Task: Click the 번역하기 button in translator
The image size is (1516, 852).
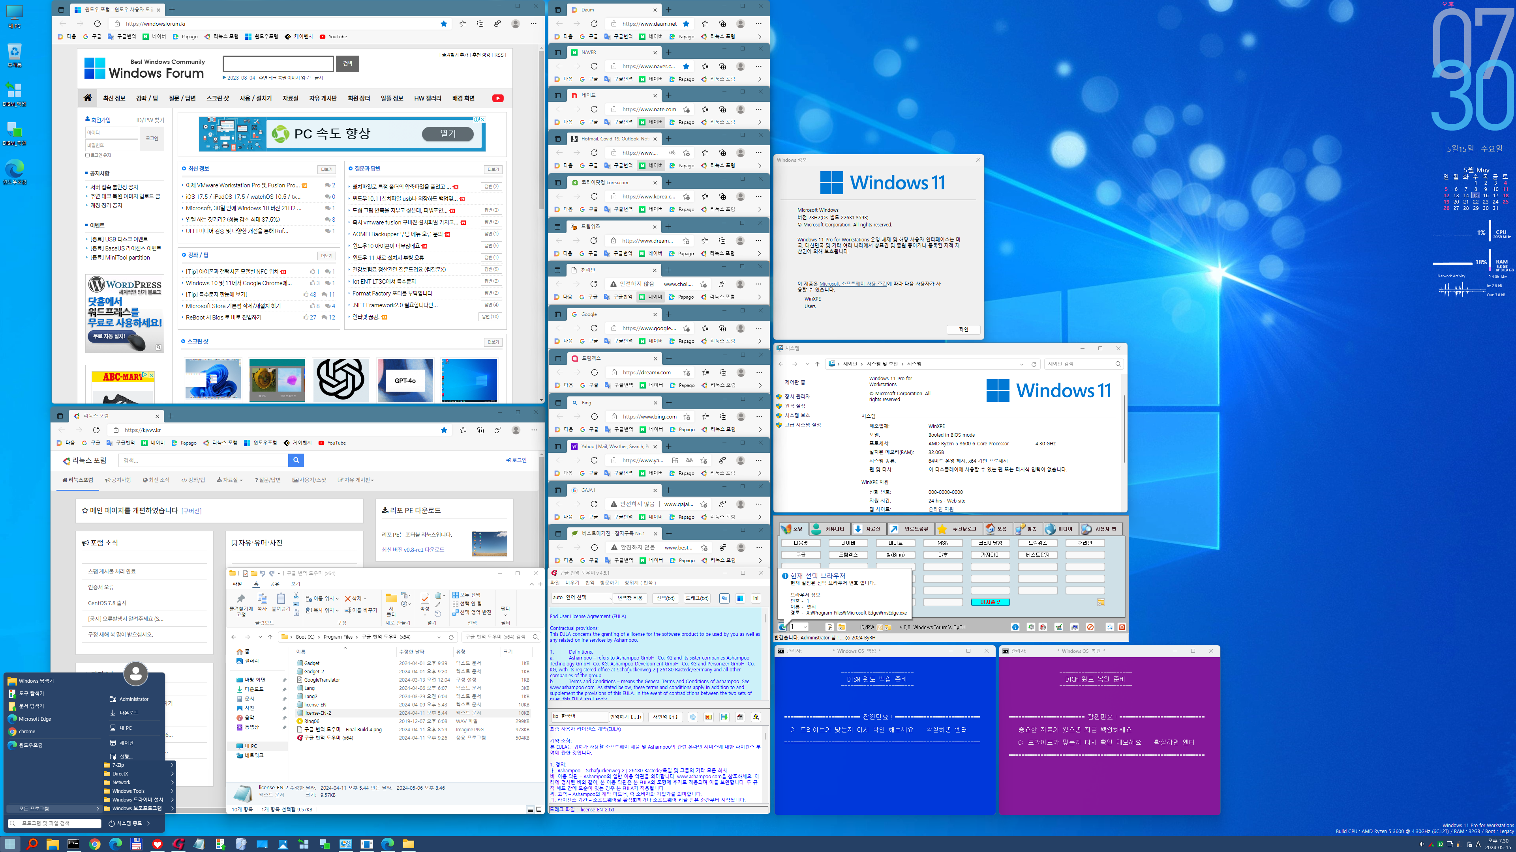Action: click(x=626, y=717)
